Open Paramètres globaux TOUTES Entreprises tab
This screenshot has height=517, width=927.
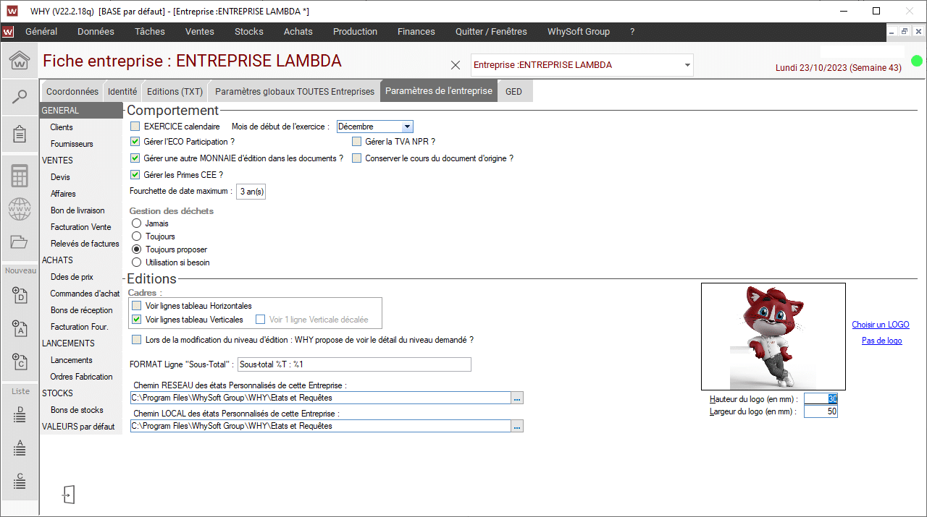click(x=295, y=92)
